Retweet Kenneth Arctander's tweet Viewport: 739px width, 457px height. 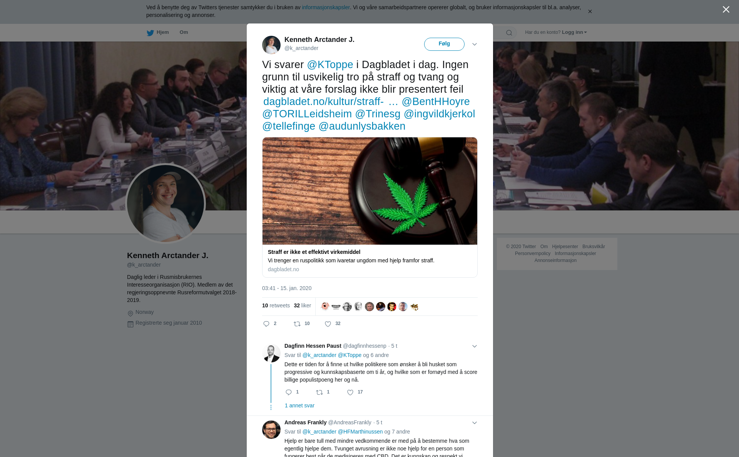(297, 324)
